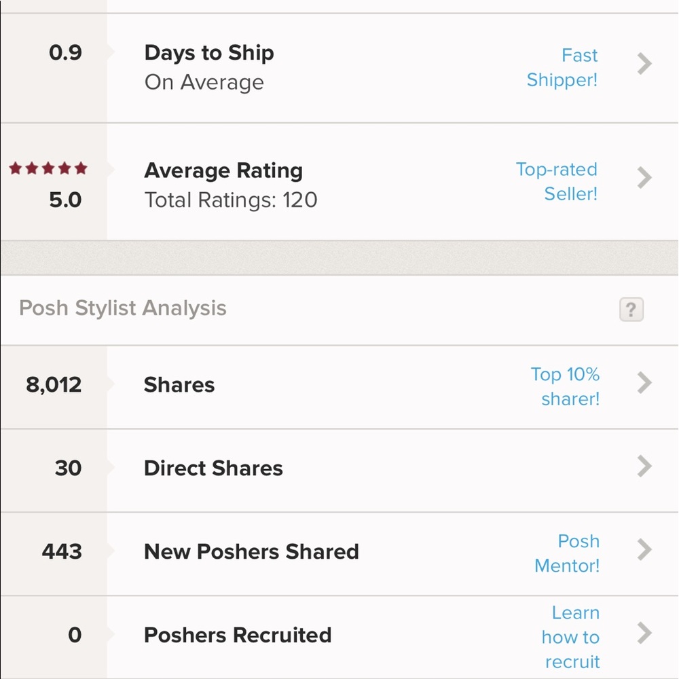This screenshot has width=679, height=679.
Task: Expand the Days to Ship chevron
Action: pyautogui.click(x=644, y=64)
